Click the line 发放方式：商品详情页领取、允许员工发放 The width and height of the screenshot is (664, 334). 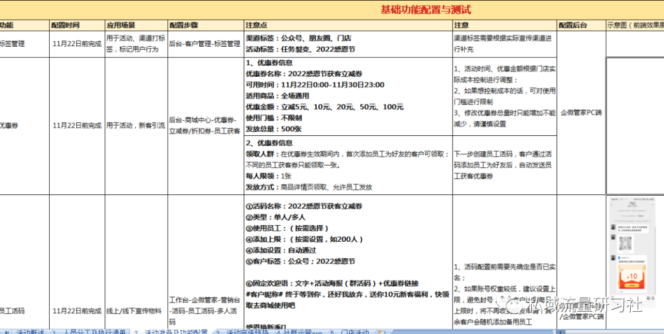pos(309,187)
